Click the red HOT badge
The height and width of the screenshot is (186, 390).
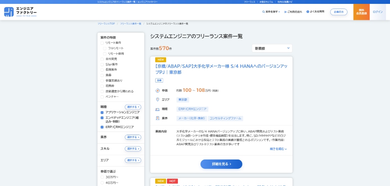tap(172, 181)
